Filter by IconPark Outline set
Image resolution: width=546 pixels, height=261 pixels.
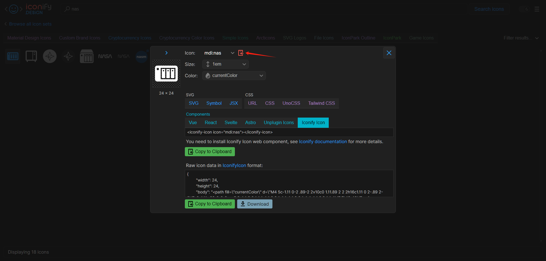click(358, 38)
